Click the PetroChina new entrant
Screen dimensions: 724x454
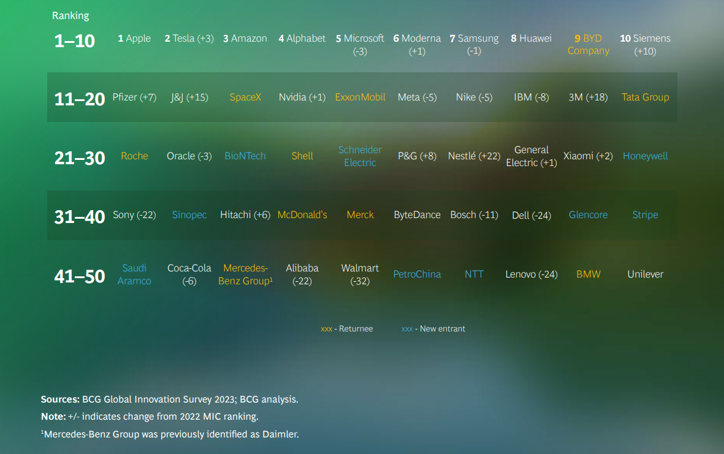417,274
